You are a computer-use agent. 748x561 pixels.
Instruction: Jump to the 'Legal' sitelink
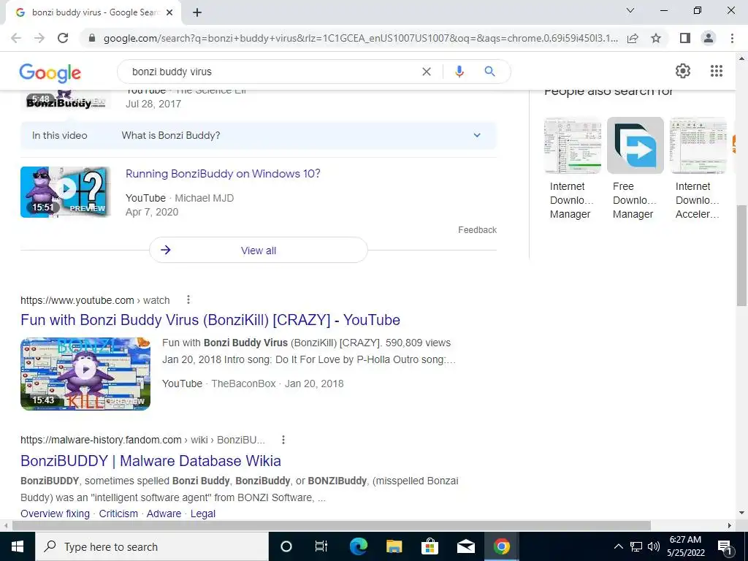pyautogui.click(x=203, y=514)
